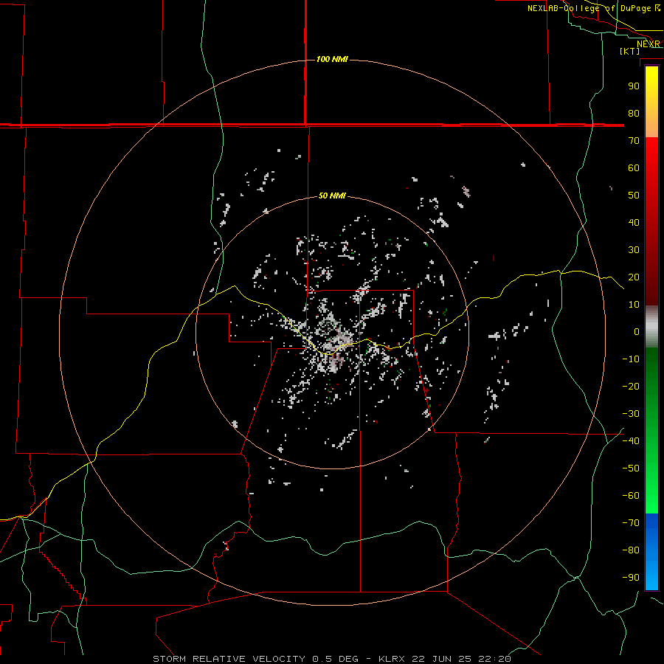
Task: Click the NEXLAB-College of DuPage header text
Action: coord(589,8)
